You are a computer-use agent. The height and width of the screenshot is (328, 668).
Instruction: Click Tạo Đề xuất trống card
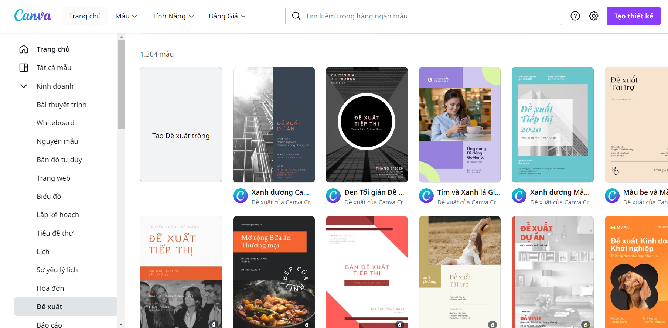(x=181, y=124)
